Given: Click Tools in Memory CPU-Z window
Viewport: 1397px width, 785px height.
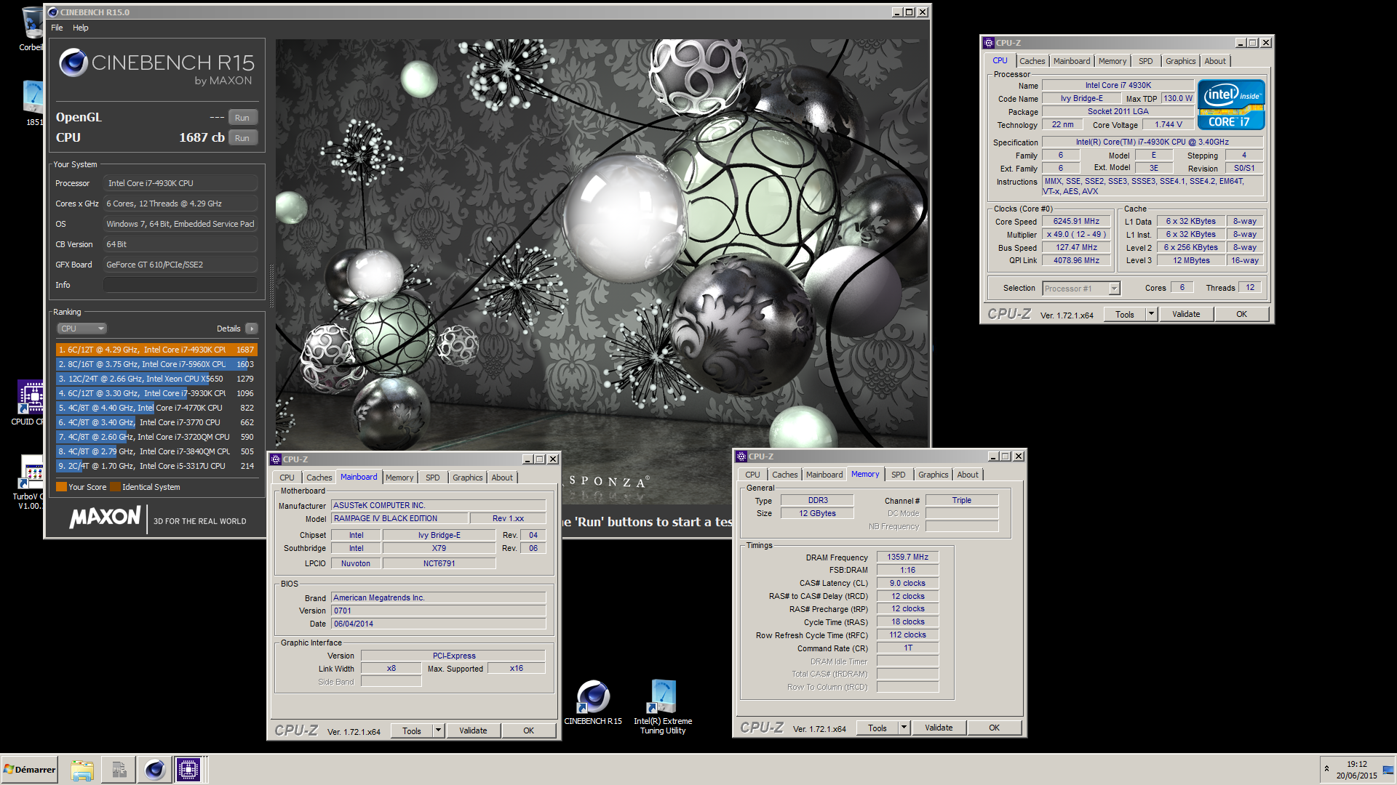Looking at the screenshot, I should 877,728.
